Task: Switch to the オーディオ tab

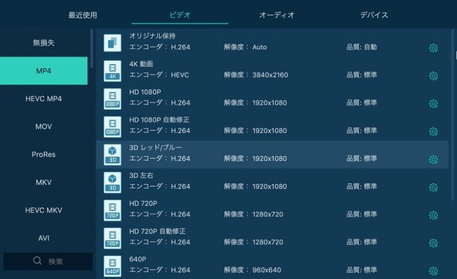Action: [x=277, y=15]
